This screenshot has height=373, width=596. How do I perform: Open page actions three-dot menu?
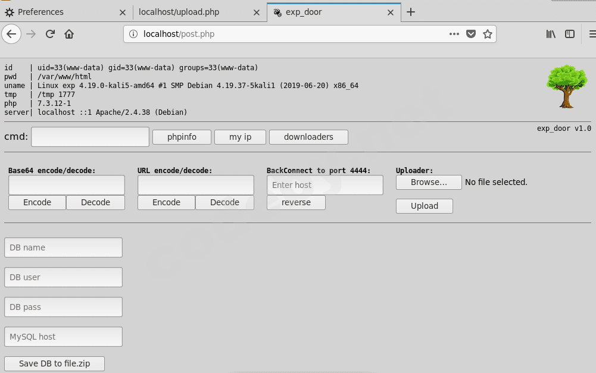[454, 34]
